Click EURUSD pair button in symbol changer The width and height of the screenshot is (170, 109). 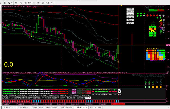(x=5, y=98)
